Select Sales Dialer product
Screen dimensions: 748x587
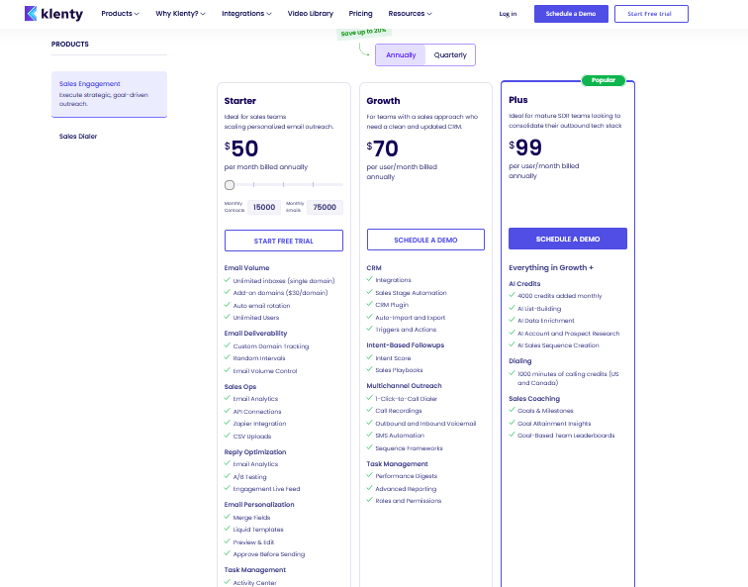[78, 136]
